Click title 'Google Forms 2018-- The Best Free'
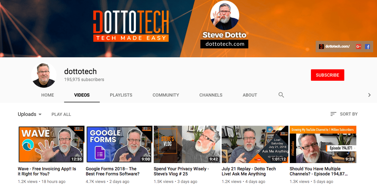The width and height of the screenshot is (377, 189). pos(112,171)
